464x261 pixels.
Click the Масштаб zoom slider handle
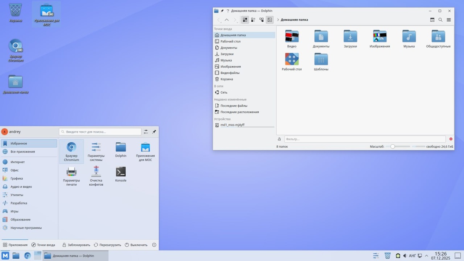click(392, 147)
